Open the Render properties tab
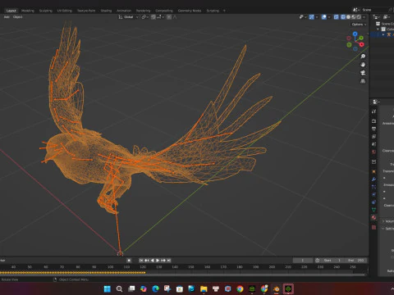This screenshot has width=394, height=295. coord(374,121)
